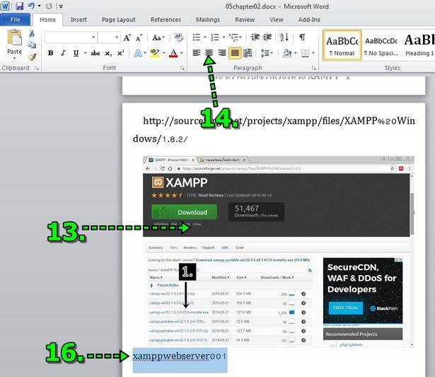Image resolution: width=435 pixels, height=377 pixels.
Task: Click the Copy icon
Action: 32,45
